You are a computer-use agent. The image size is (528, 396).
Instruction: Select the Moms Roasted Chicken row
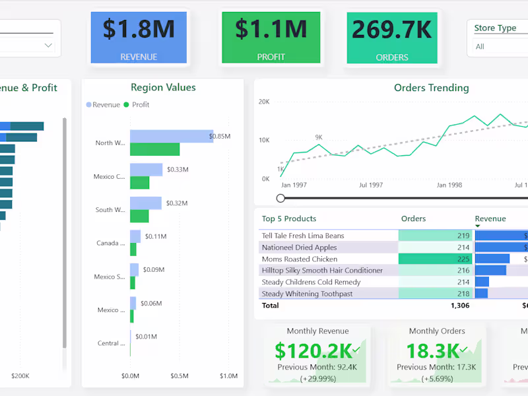pos(393,259)
